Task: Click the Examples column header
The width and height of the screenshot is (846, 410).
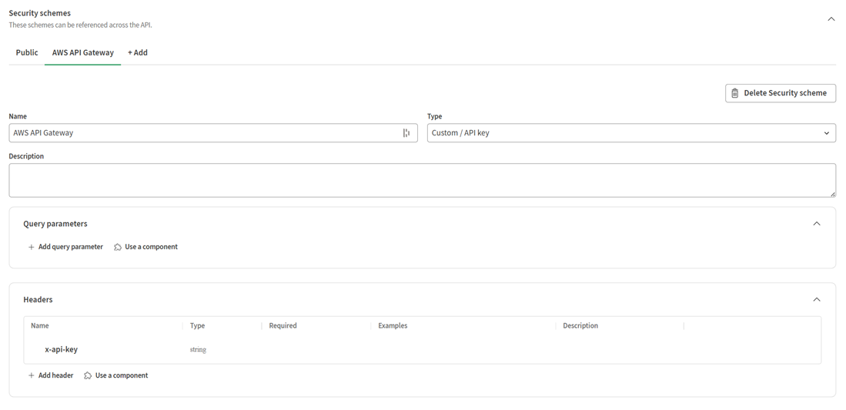Action: [x=393, y=325]
